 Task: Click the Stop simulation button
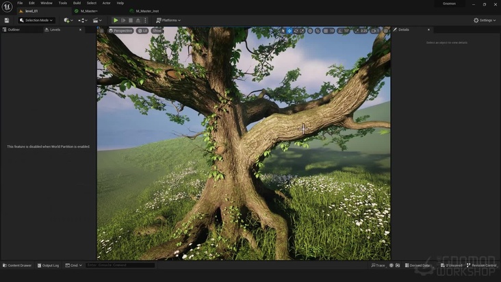point(131,21)
